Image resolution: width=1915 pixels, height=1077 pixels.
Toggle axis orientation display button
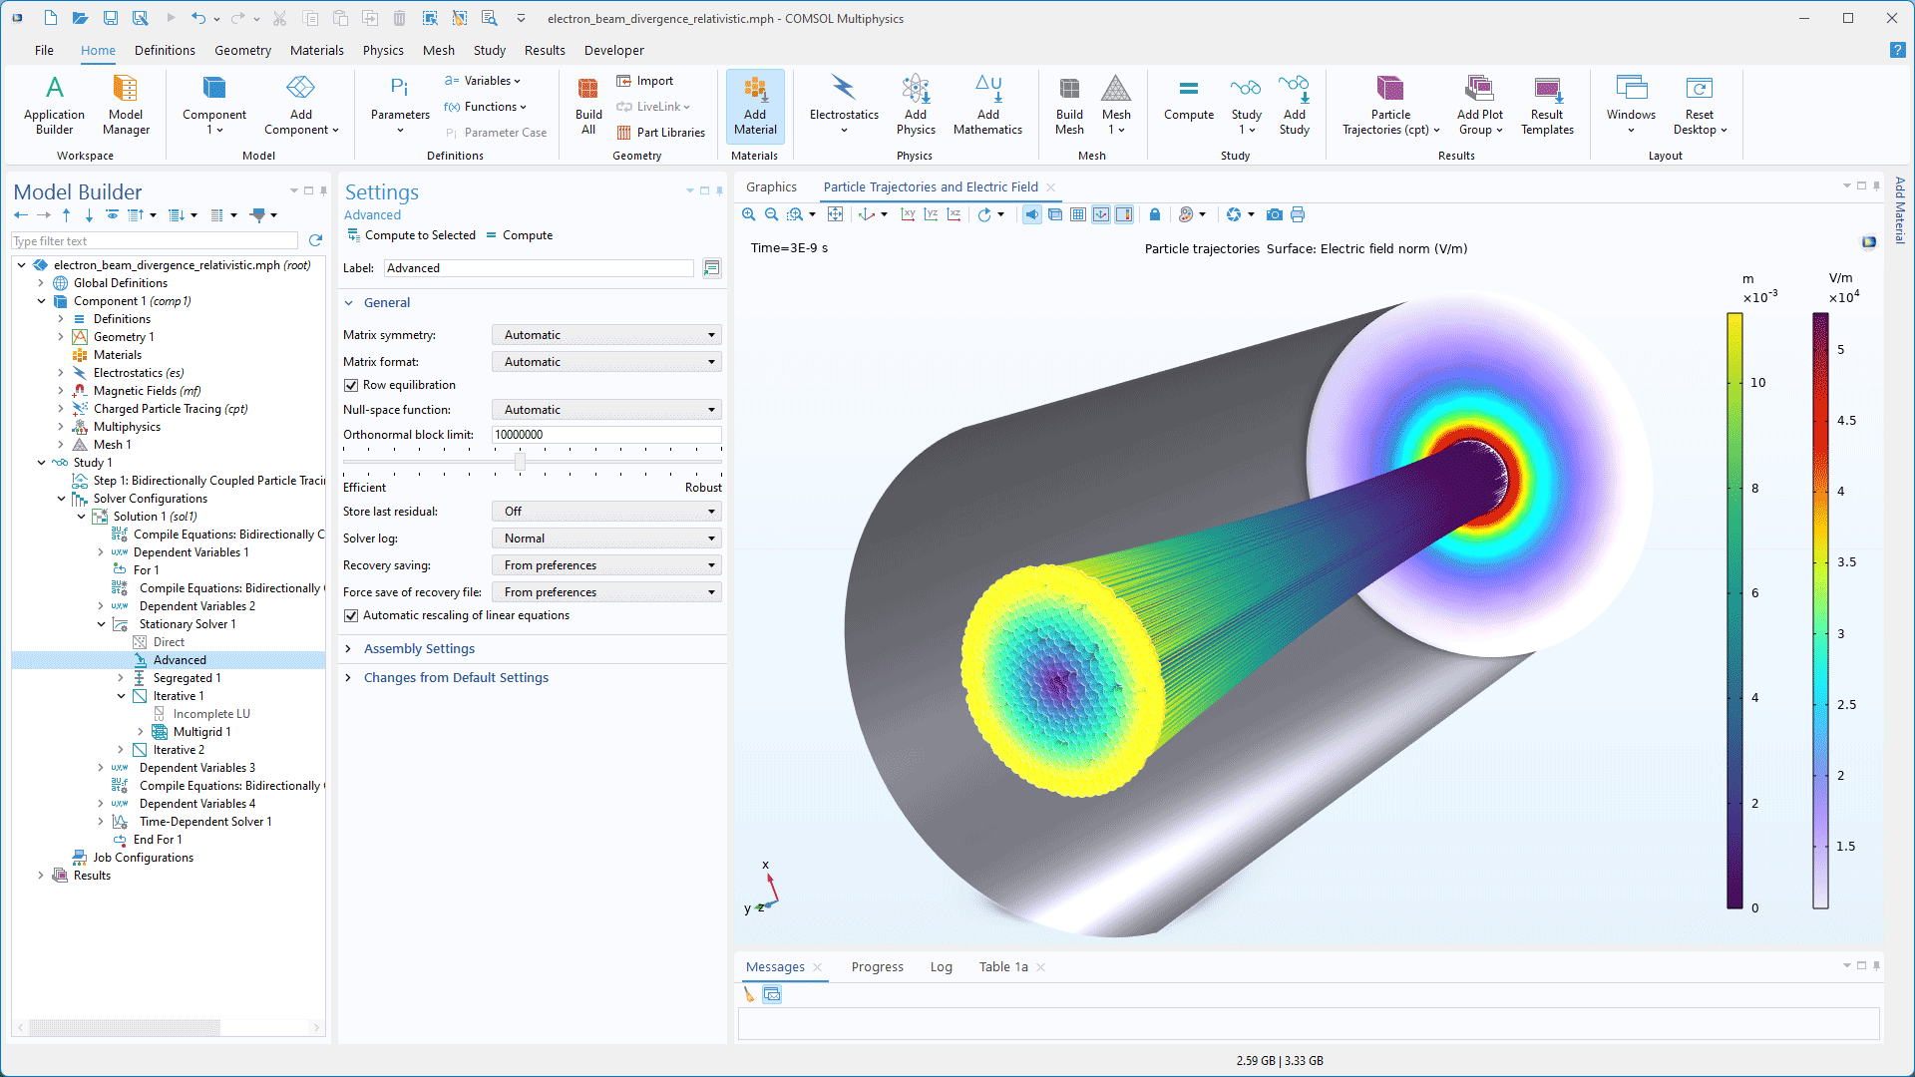[1101, 214]
